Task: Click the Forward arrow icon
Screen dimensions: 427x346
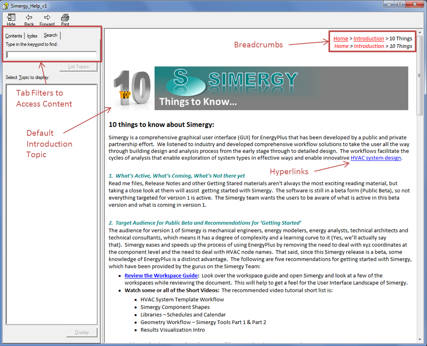Action: pyautogui.click(x=47, y=17)
